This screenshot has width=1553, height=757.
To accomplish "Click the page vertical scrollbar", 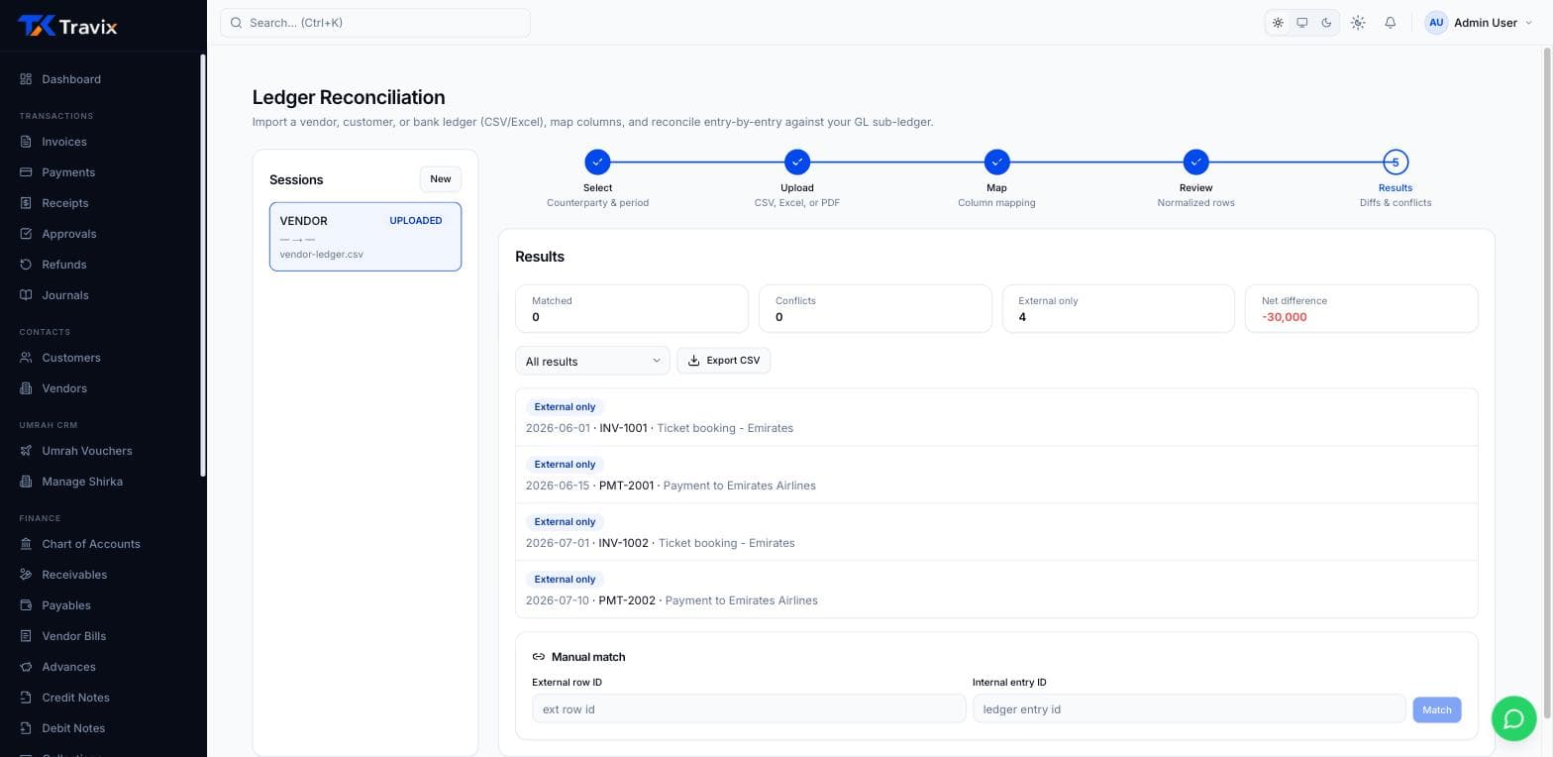I will (x=1546, y=381).
